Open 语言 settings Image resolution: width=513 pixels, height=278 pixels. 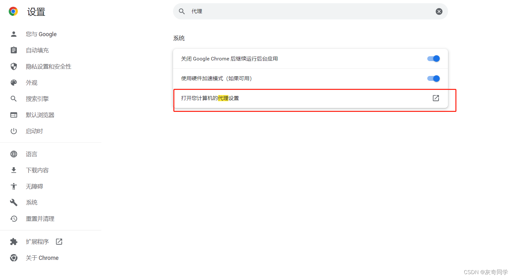pos(32,154)
